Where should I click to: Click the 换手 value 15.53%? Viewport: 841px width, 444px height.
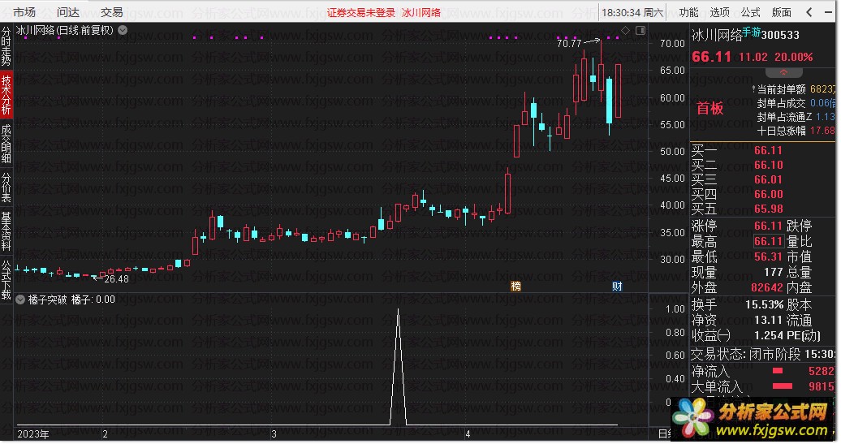[x=765, y=304]
